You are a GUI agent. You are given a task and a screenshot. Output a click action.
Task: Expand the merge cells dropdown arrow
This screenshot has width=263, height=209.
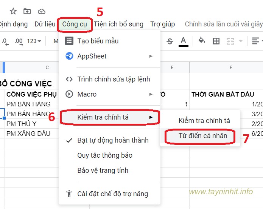point(241,41)
